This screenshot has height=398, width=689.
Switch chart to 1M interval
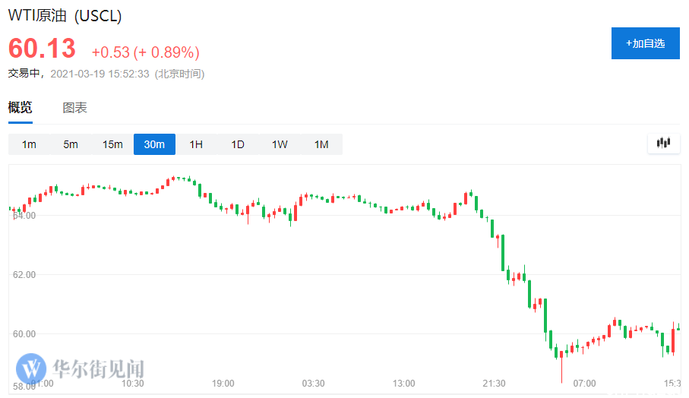tap(321, 144)
